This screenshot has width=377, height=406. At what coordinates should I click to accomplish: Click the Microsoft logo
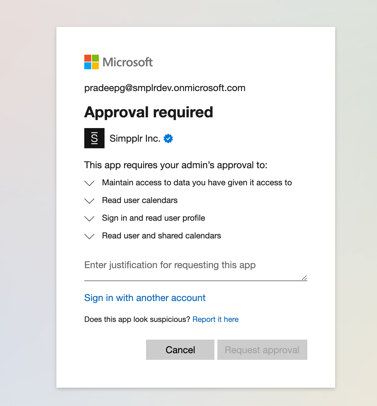[118, 62]
